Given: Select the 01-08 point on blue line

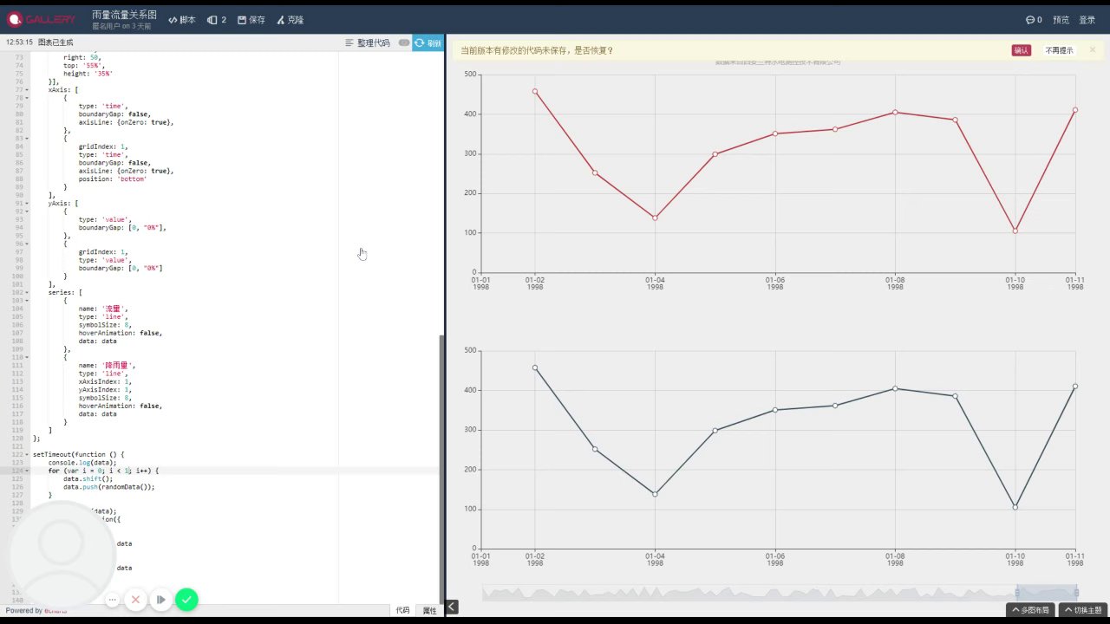Looking at the screenshot, I should pos(895,388).
